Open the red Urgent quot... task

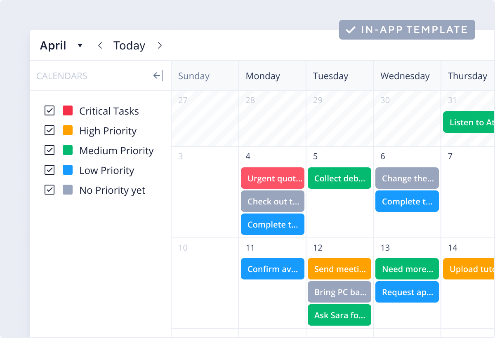273,178
